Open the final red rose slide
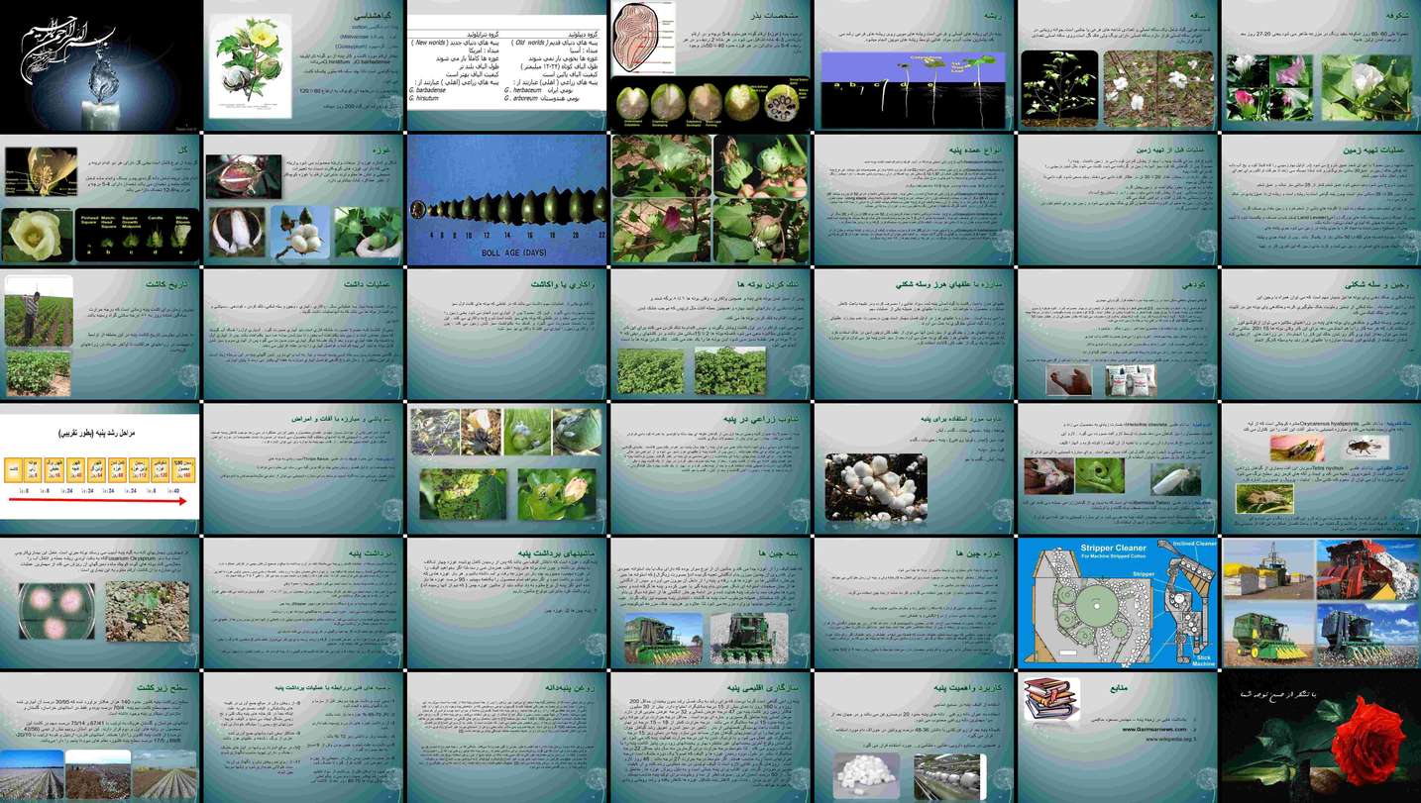Image resolution: width=1421 pixels, height=803 pixels. 1319,738
